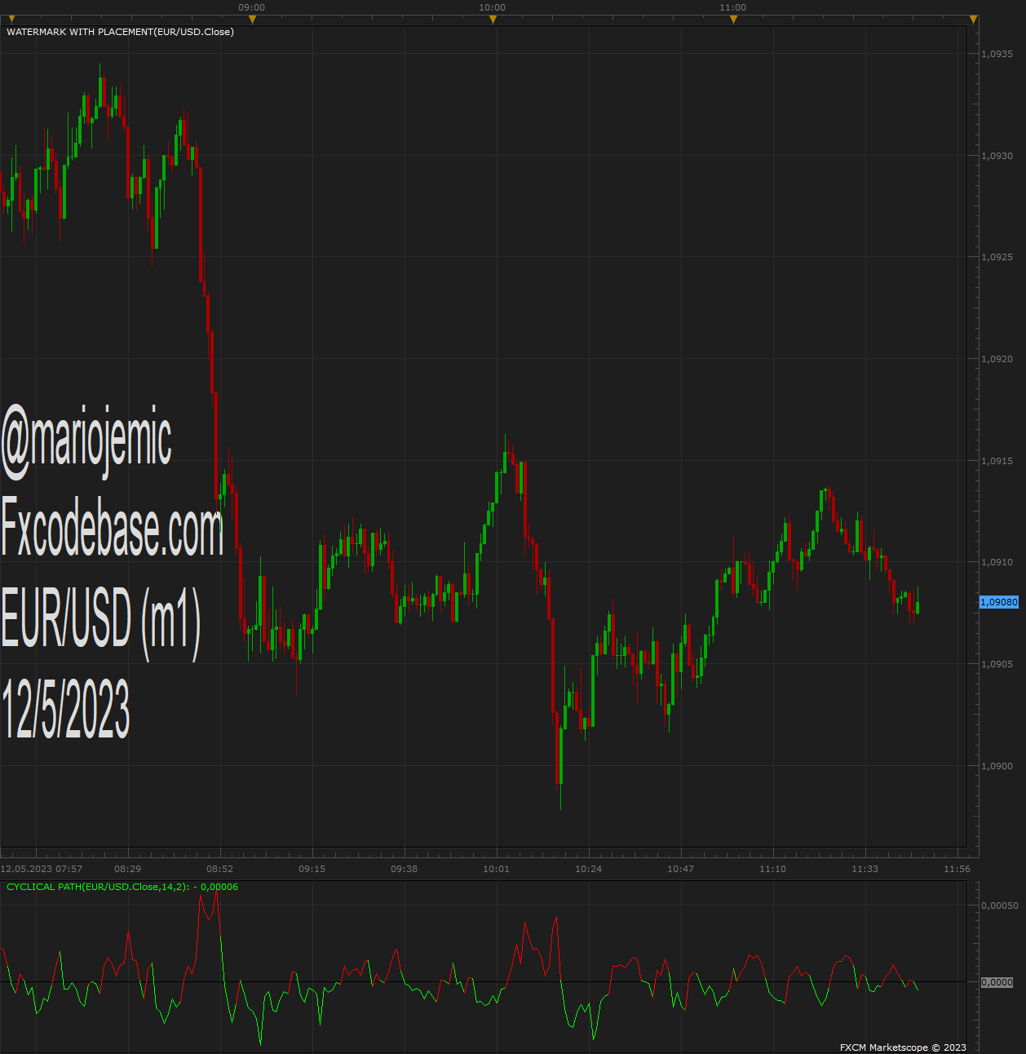Click the 1,0930 price axis label
This screenshot has height=1054, width=1026.
coord(997,156)
